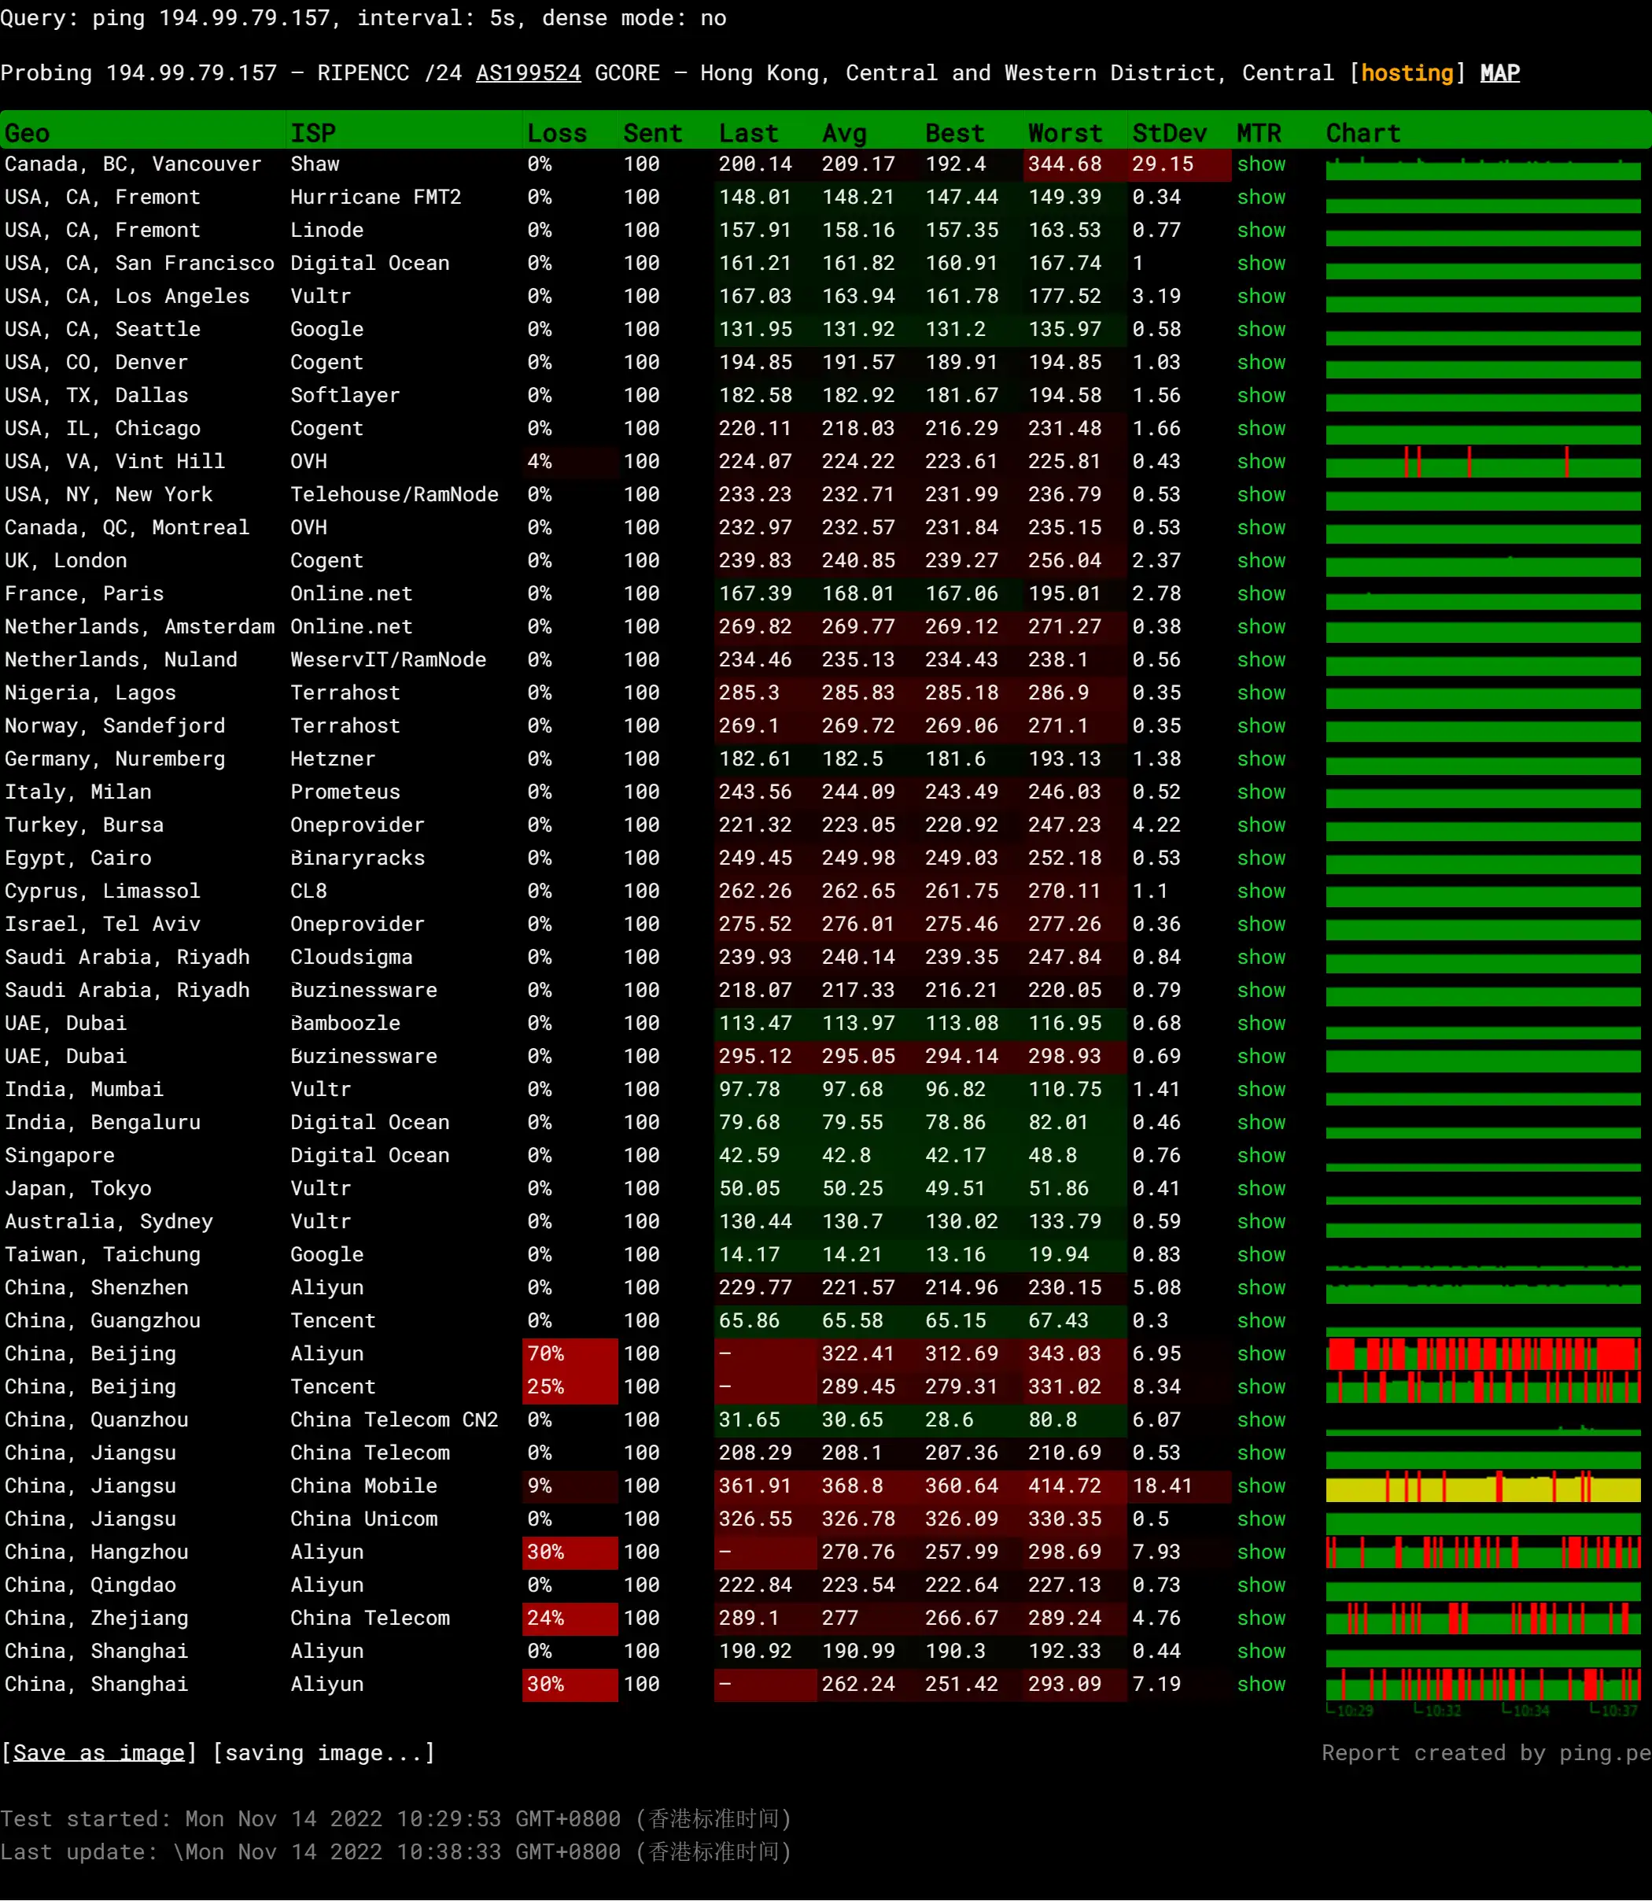Click the Beijing Aliyun red loss chart

pyautogui.click(x=1484, y=1354)
